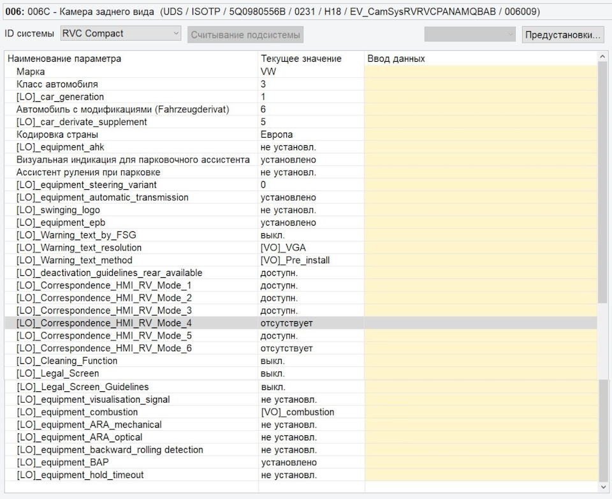Click the scrollbar up arrow
612x499 pixels.
[602, 57]
